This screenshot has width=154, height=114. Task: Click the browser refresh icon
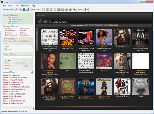(x=24, y=10)
